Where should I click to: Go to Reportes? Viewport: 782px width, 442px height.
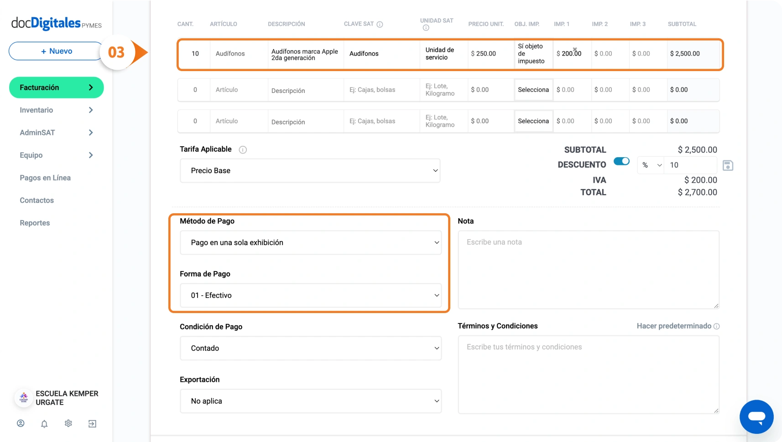point(35,223)
